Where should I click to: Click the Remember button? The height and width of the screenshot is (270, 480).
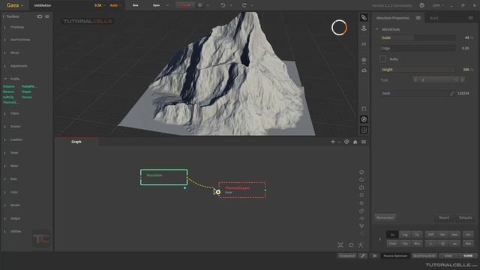(x=385, y=217)
